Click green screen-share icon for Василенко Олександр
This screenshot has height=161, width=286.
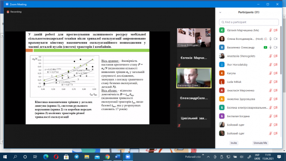click(x=265, y=47)
